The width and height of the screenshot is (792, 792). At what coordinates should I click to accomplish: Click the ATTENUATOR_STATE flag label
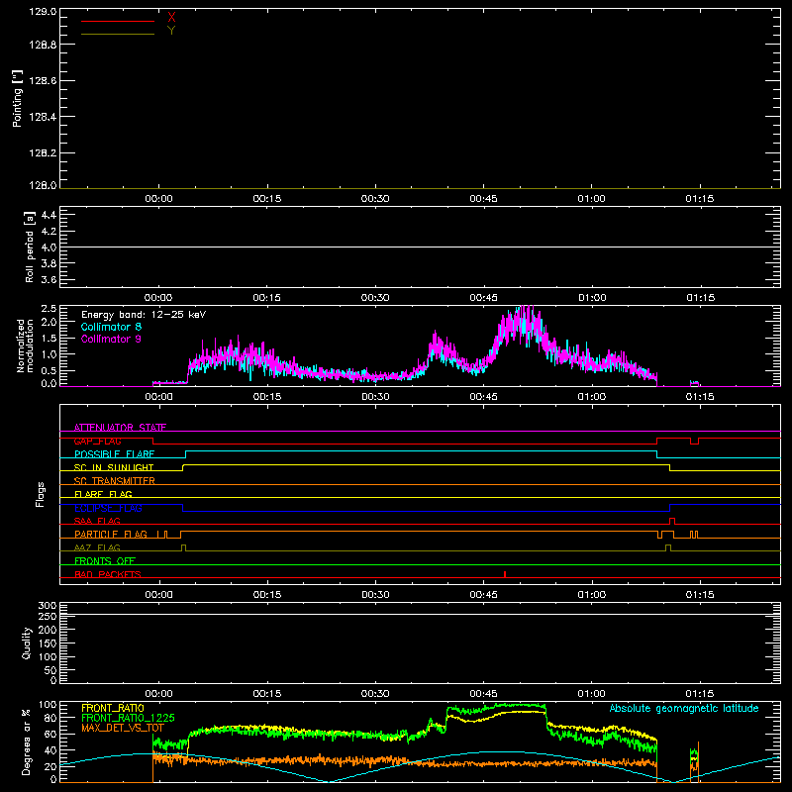[120, 428]
